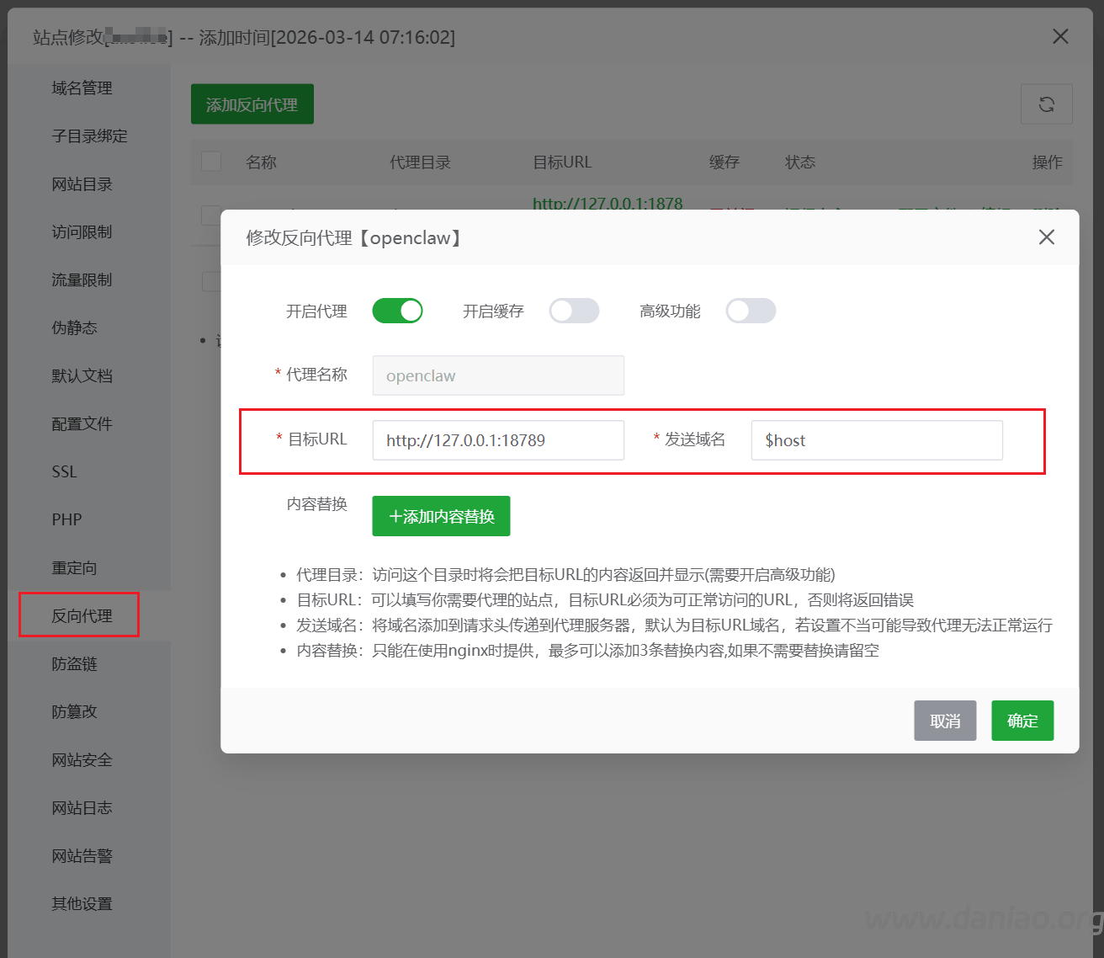
Task: Disable the 开启代理 switch
Action: pos(397,311)
